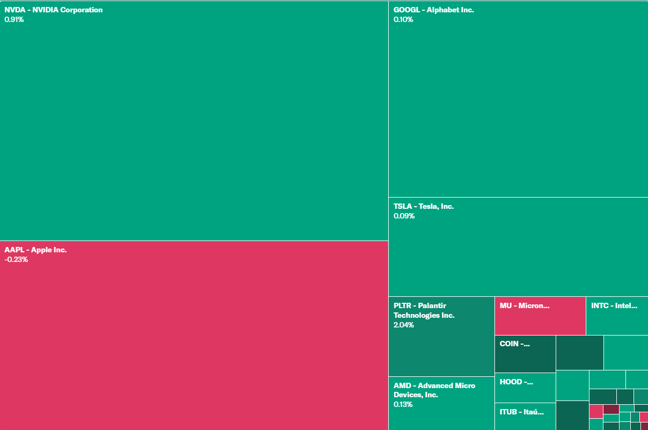This screenshot has height=430, width=648.
Task: Click the -0.23% change value on AAPL
Action: pyautogui.click(x=16, y=260)
